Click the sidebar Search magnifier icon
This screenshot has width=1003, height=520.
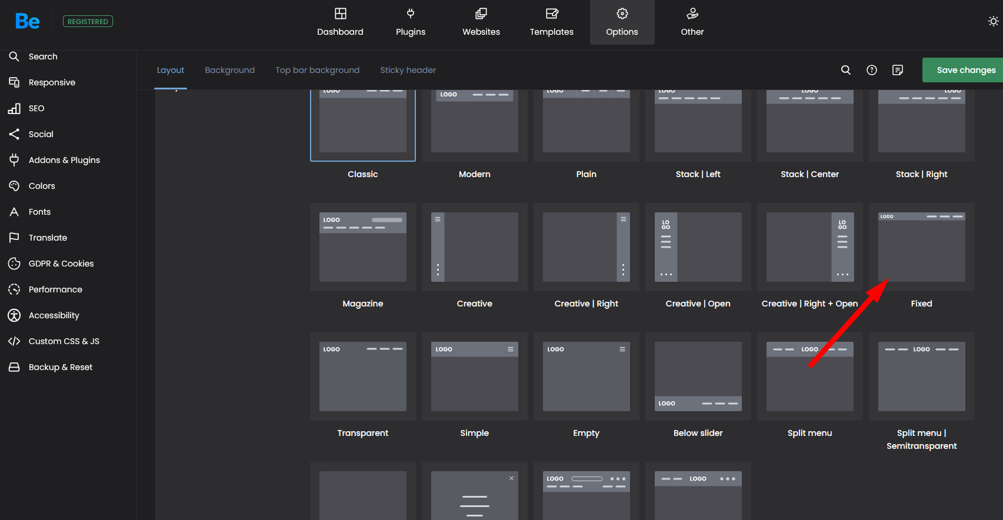[x=14, y=56]
